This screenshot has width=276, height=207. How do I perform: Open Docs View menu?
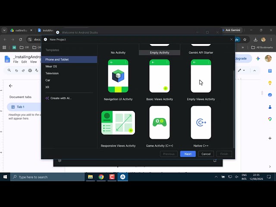[x=33, y=62]
